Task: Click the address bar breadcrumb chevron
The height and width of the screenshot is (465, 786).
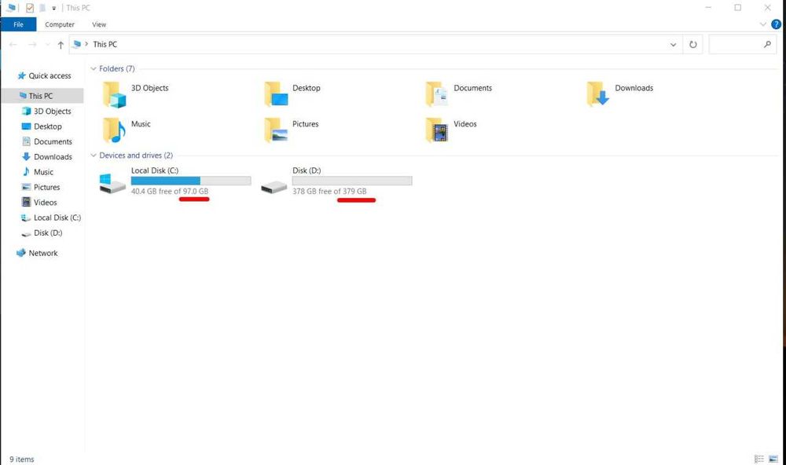Action: tap(86, 44)
